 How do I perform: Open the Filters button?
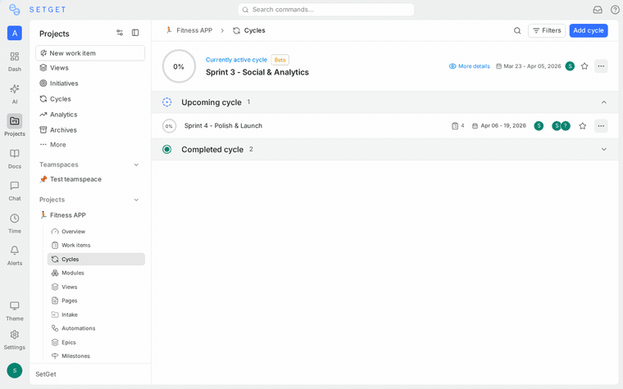(x=546, y=30)
